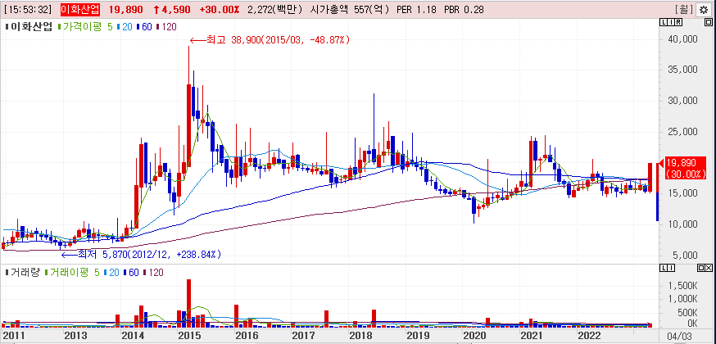Click the 2018 year label on time axis
Image resolution: width=716 pixels, height=344 pixels.
360,335
